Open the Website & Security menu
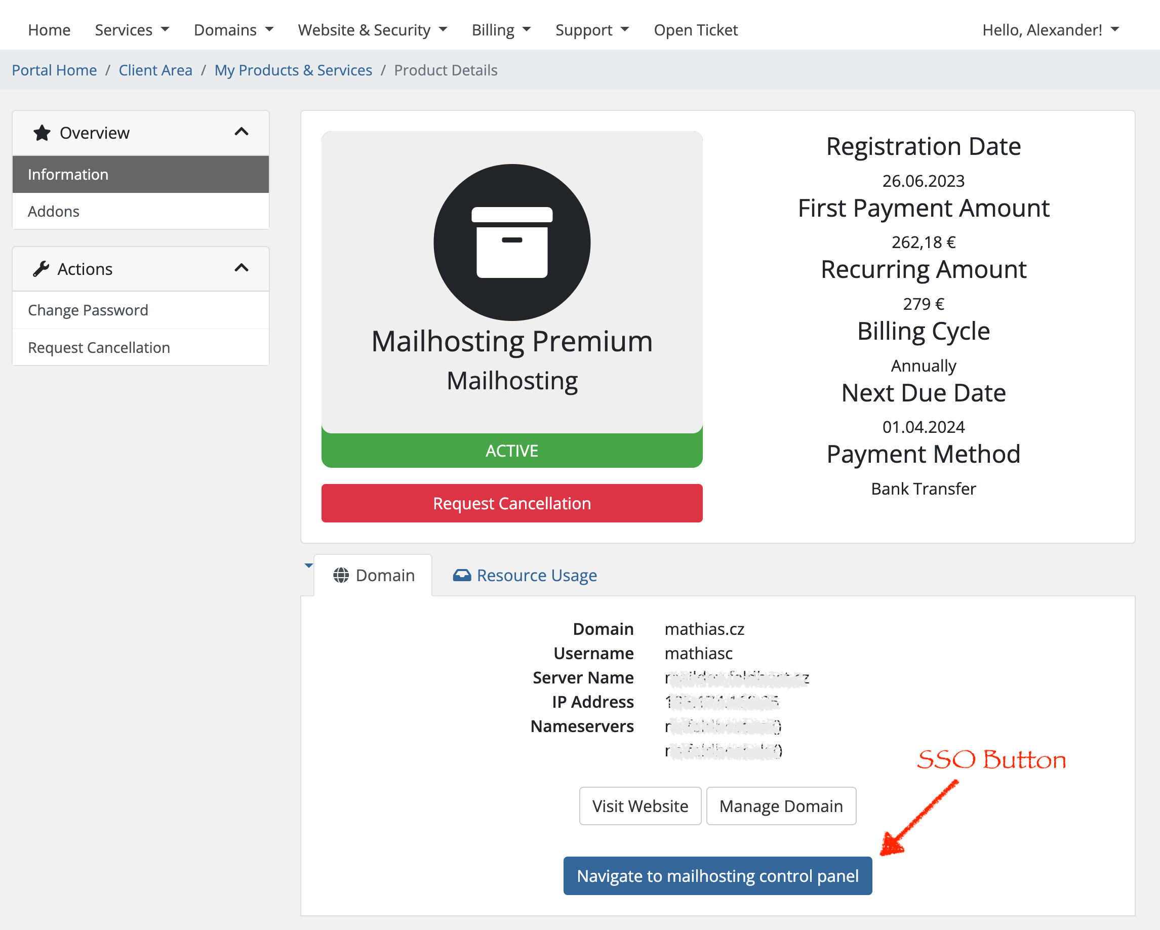Viewport: 1160px width, 930px height. pos(372,30)
